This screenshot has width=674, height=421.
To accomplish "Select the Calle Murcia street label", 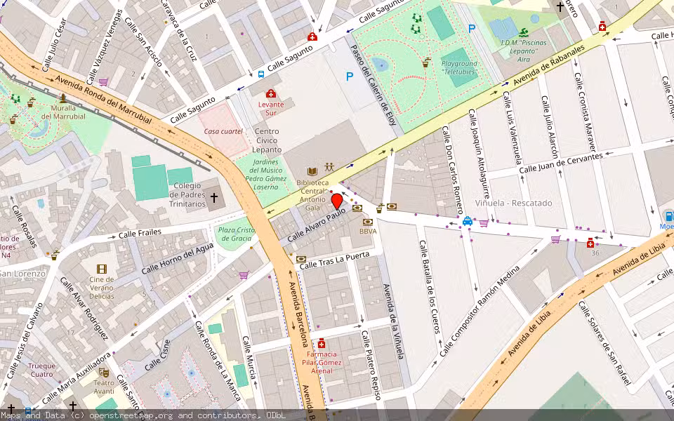I will coord(249,358).
